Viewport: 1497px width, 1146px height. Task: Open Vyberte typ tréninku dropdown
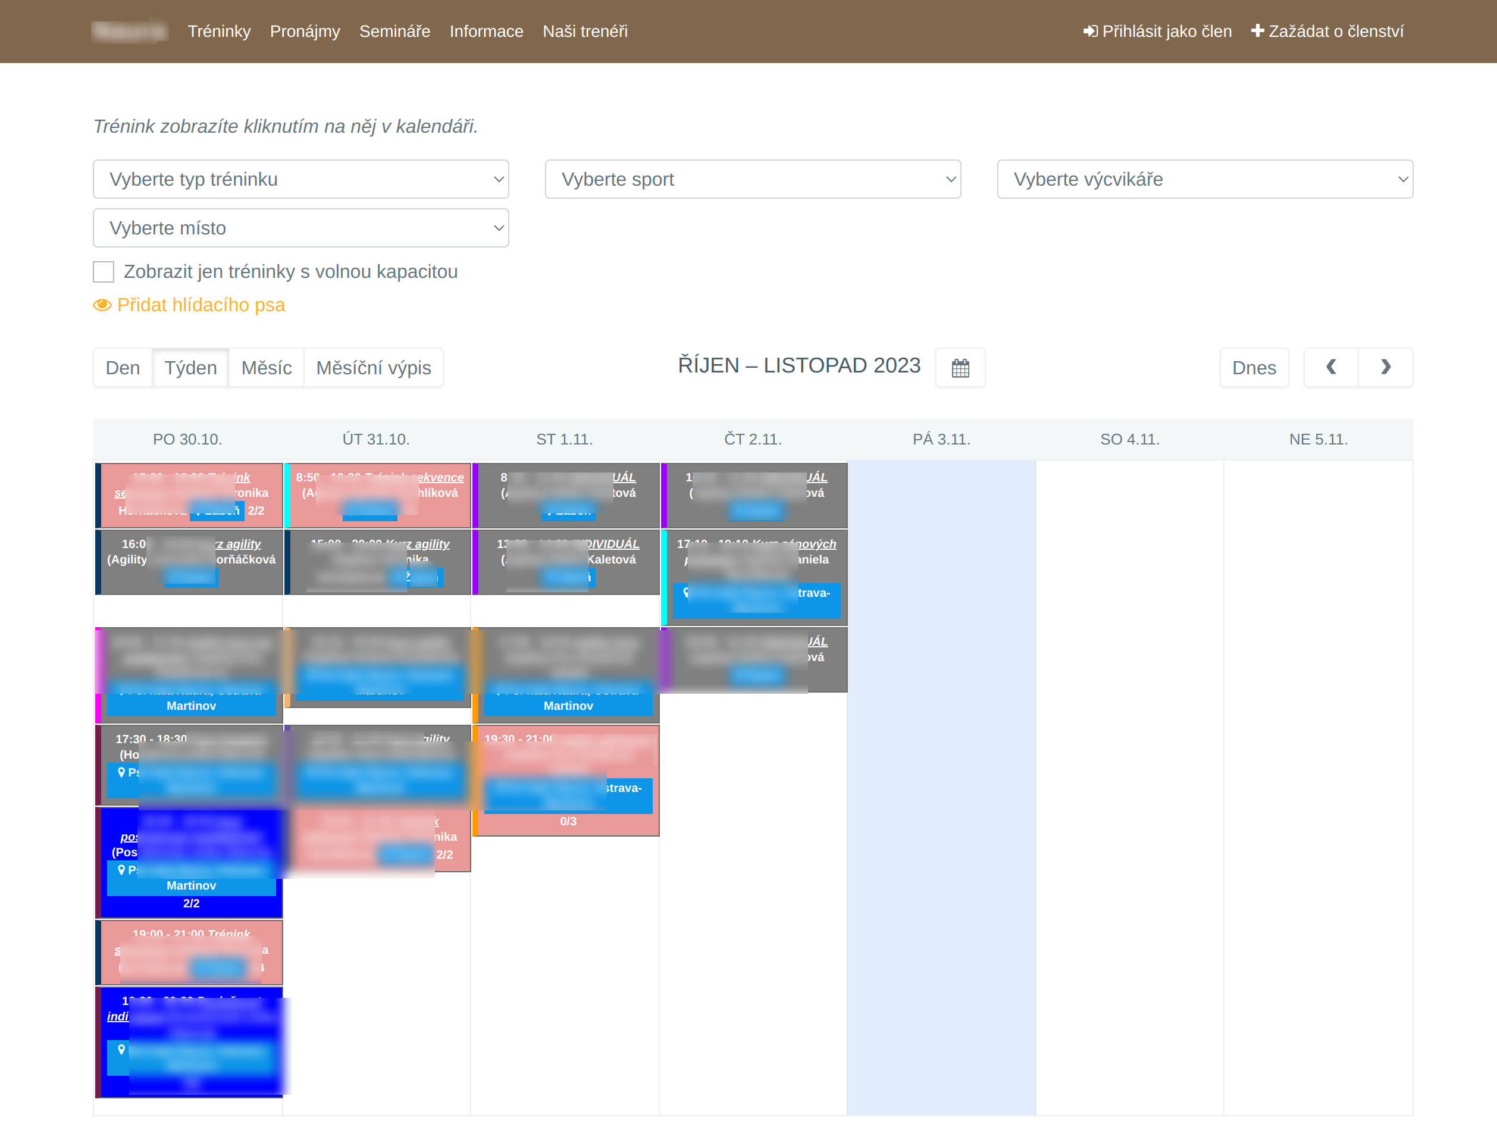point(300,180)
